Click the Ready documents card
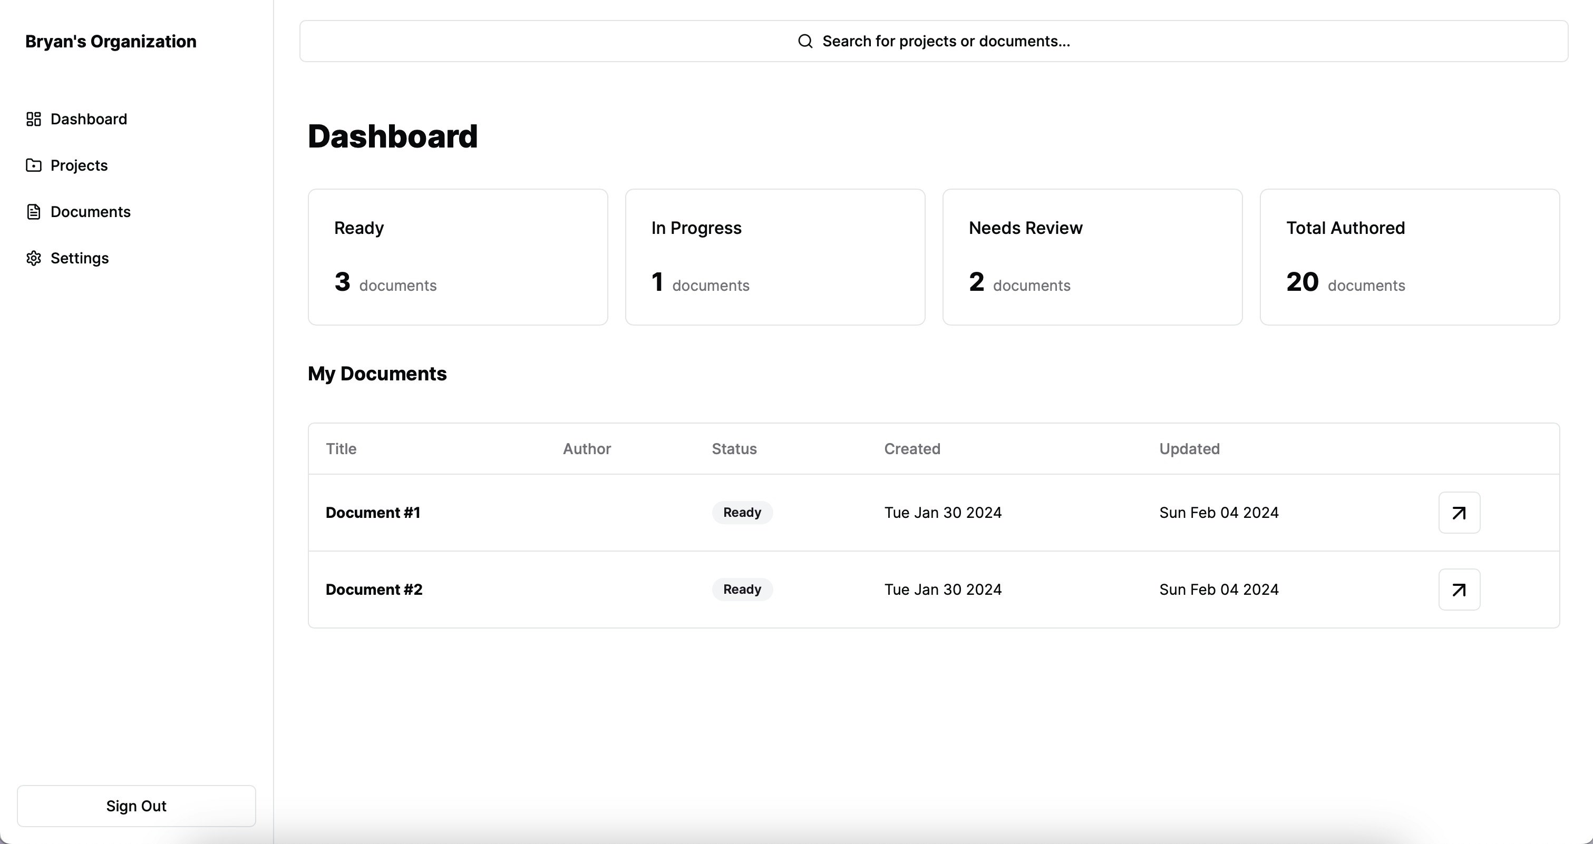 point(458,257)
